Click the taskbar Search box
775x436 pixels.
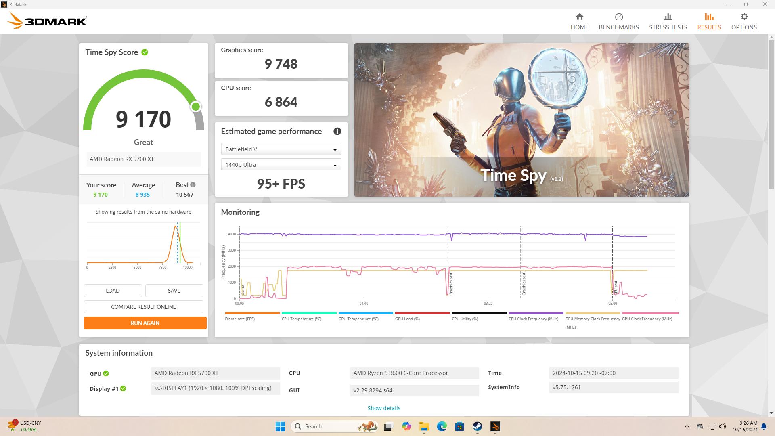point(334,426)
